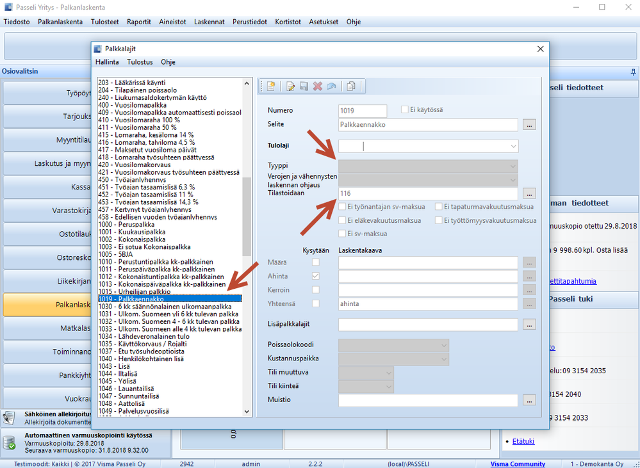Click the automatic backup database icon
The height and width of the screenshot is (468, 640).
click(x=9, y=442)
